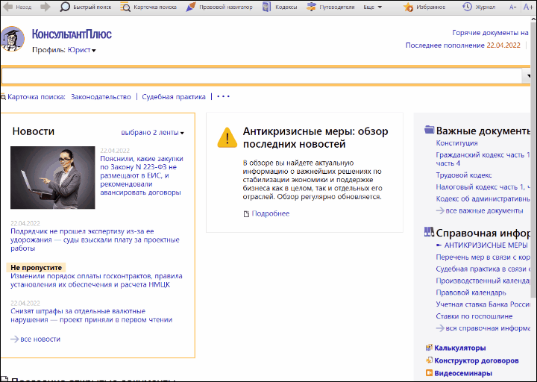
Task: Open the Калькуляторы link
Action: pos(459,348)
